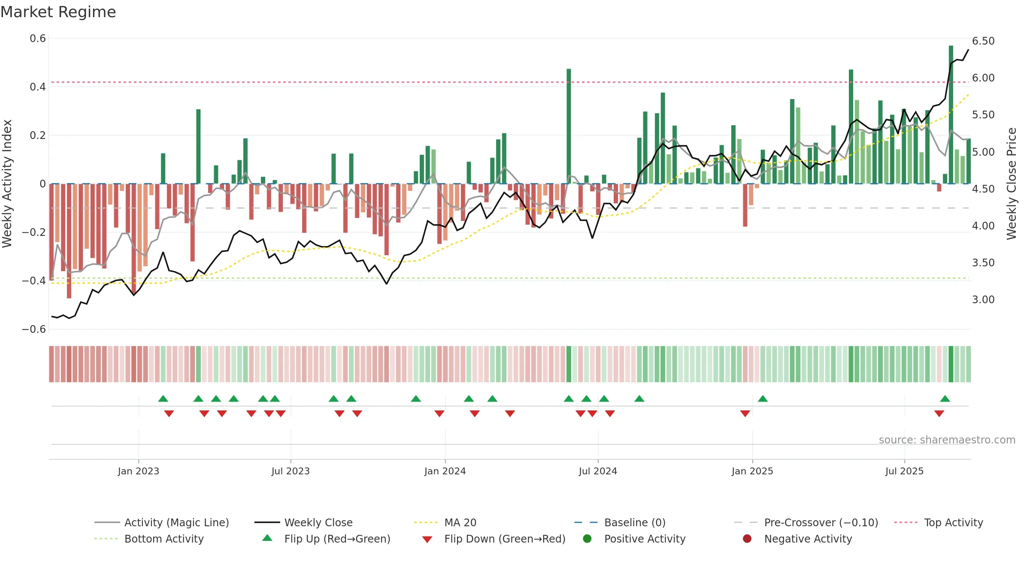This screenshot has height=579, width=1030.
Task: Click the 0.6 activity axis tick
Action: [x=38, y=39]
